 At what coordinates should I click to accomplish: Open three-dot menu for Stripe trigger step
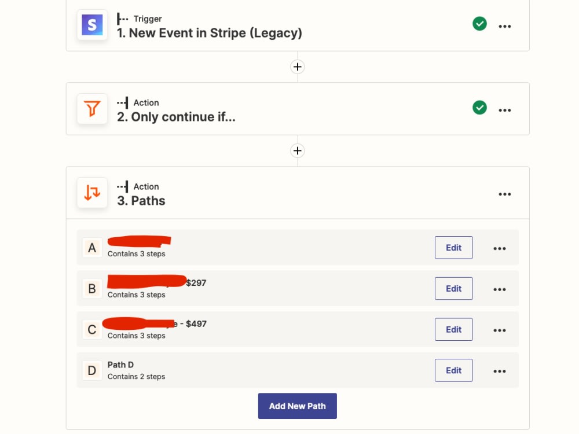point(504,26)
